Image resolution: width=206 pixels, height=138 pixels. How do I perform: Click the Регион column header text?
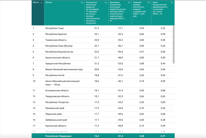(x=49, y=3)
